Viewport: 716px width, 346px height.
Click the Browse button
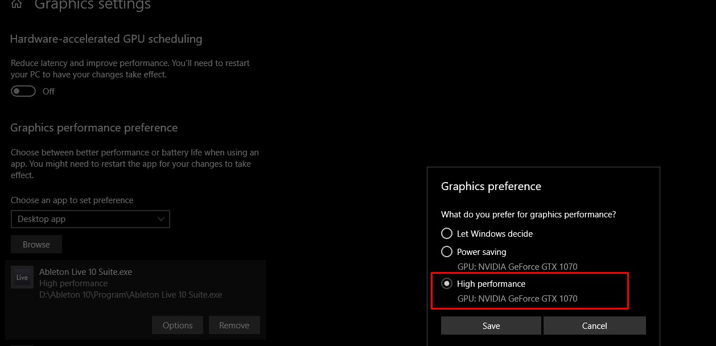pos(36,244)
